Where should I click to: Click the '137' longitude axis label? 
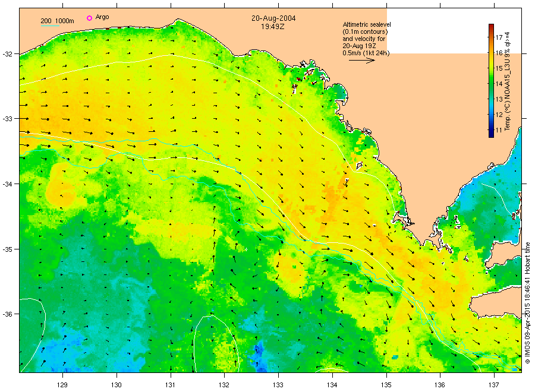click(494, 385)
